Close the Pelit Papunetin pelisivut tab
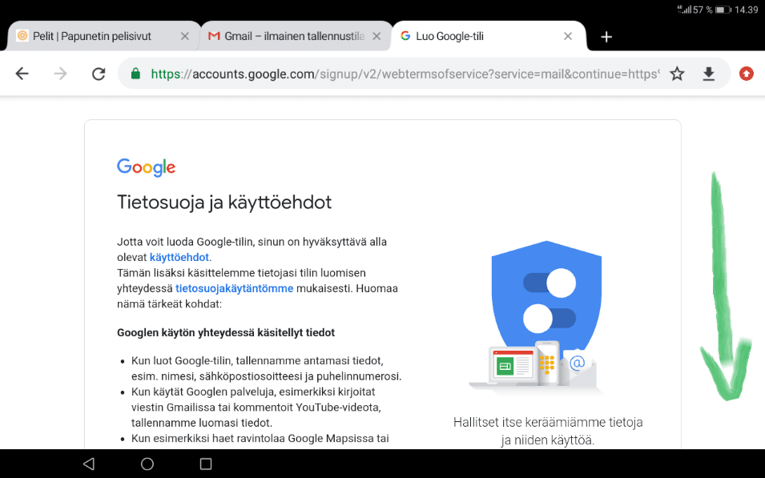The image size is (765, 478). (x=184, y=36)
